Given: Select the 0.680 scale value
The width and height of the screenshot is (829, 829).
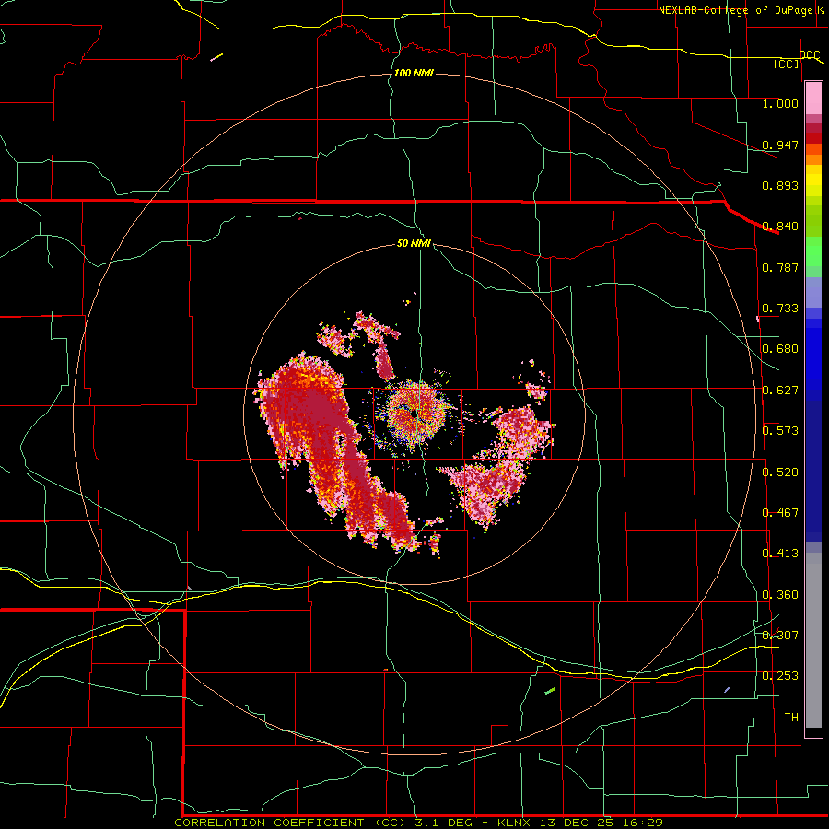Looking at the screenshot, I should [780, 349].
